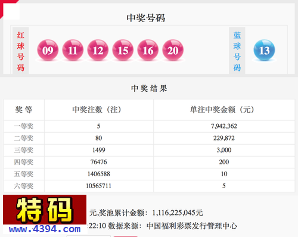
Task: Click the third prize amount 3,000
Action: click(x=224, y=150)
